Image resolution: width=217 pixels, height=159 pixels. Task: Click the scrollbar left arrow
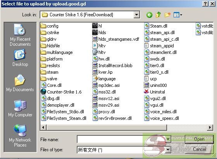coord(43,127)
